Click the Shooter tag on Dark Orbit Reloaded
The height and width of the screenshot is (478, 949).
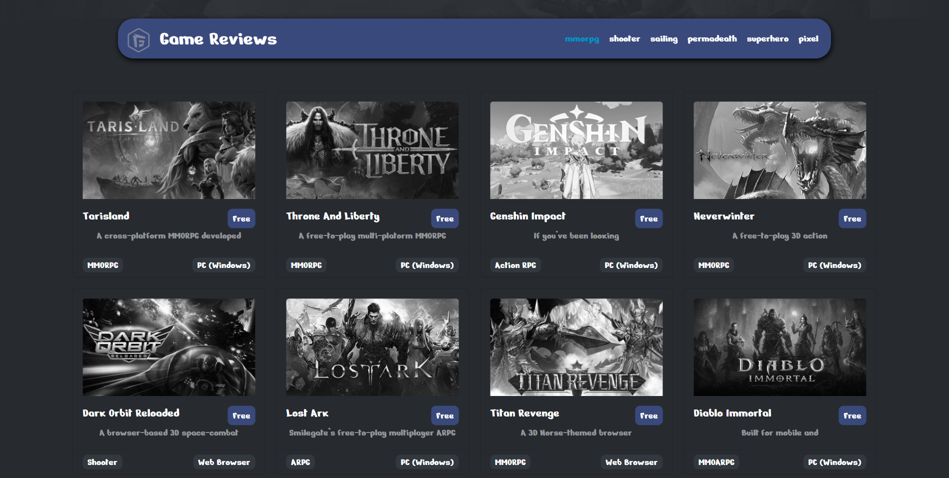coord(102,462)
